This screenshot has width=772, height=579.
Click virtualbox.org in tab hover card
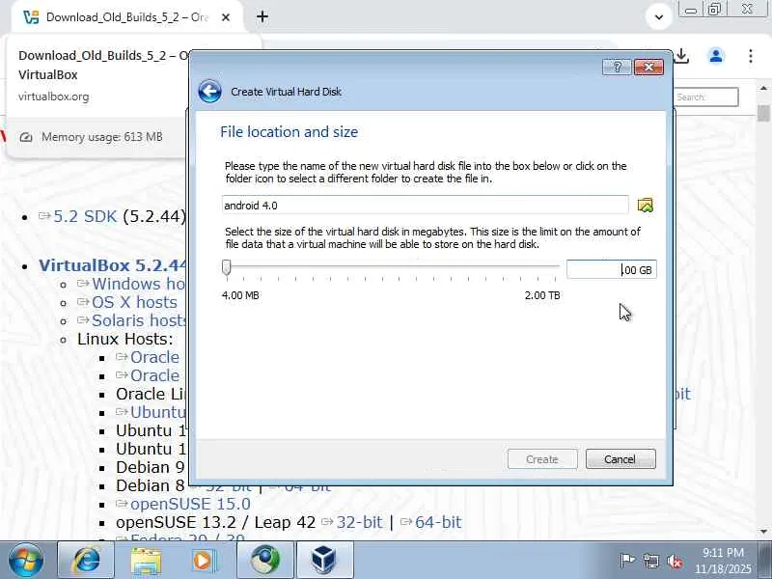coord(54,96)
